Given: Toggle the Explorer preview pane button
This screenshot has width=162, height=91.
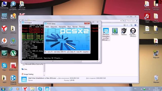Looking at the screenshot, I should (x=131, y=25).
